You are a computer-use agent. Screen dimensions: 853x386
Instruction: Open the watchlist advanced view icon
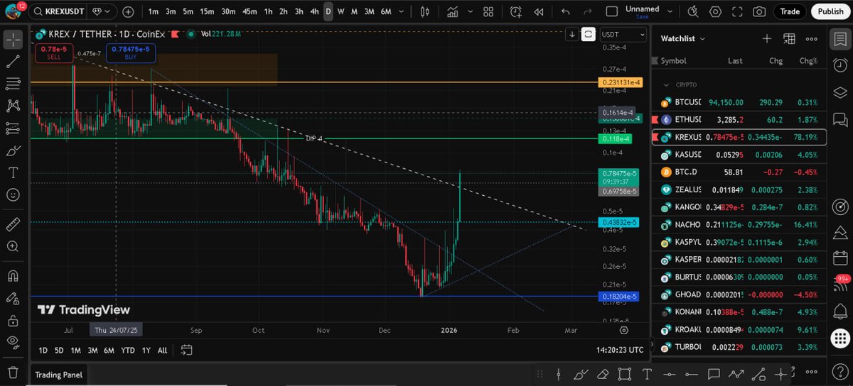pos(790,39)
